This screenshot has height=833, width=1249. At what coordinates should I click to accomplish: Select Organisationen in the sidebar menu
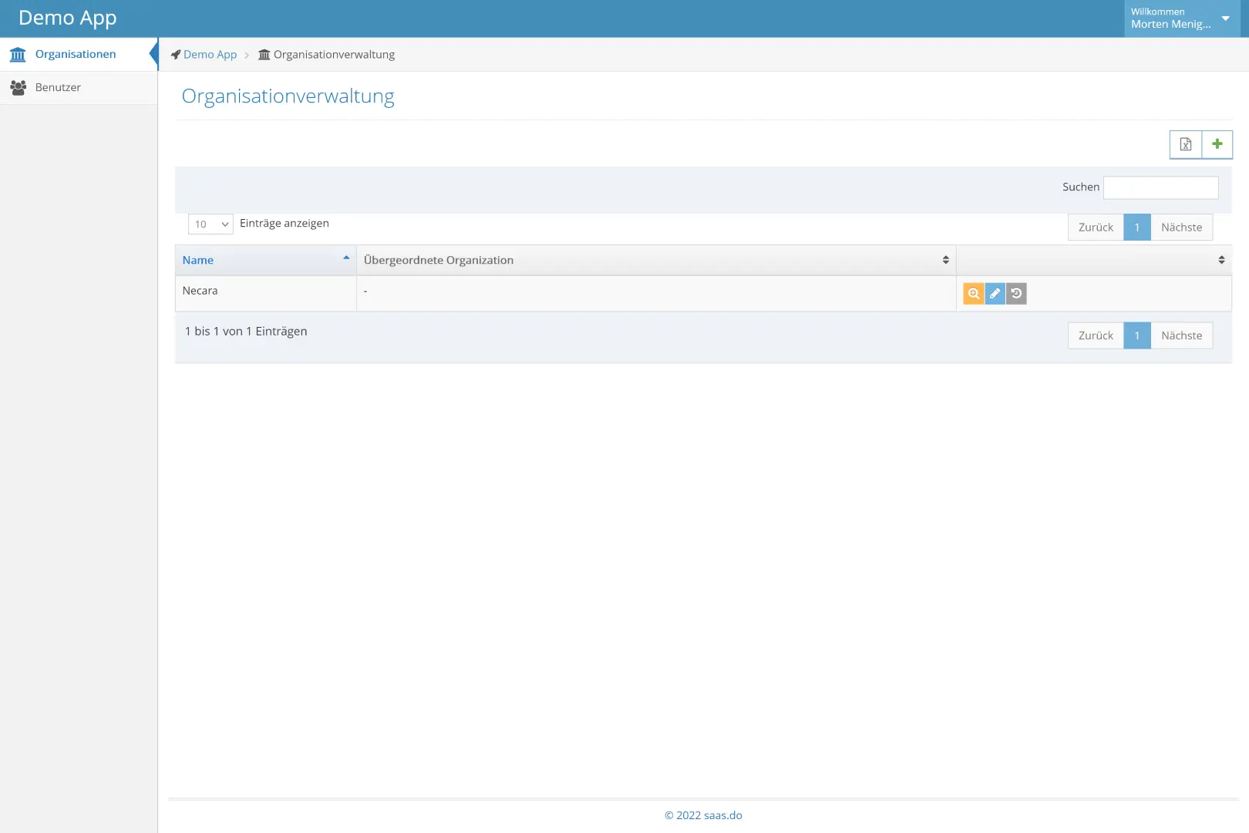(x=76, y=55)
